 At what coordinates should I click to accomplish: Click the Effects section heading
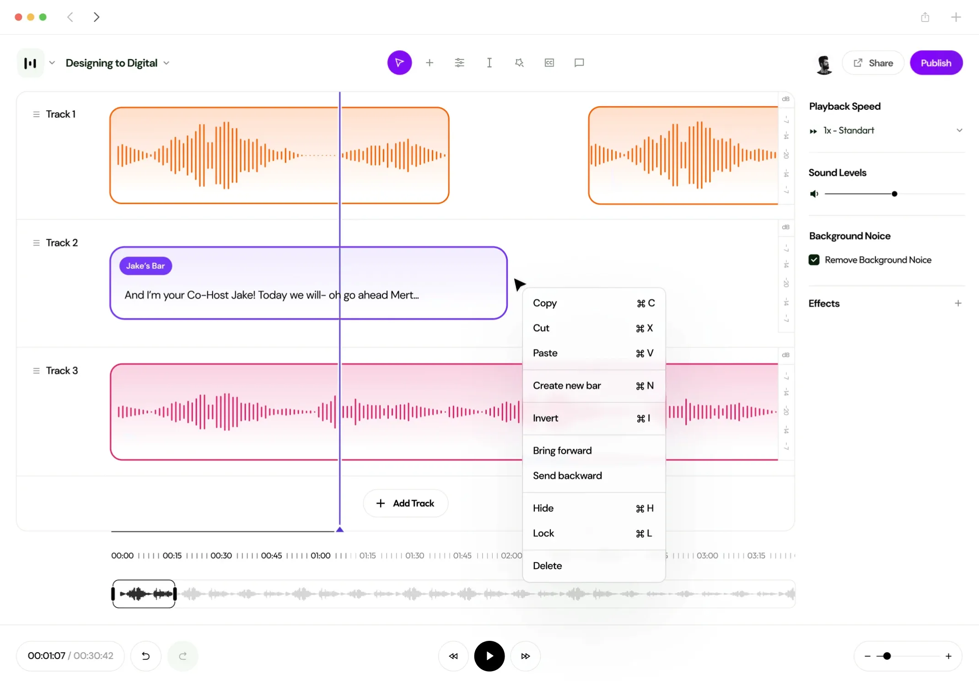pos(824,303)
